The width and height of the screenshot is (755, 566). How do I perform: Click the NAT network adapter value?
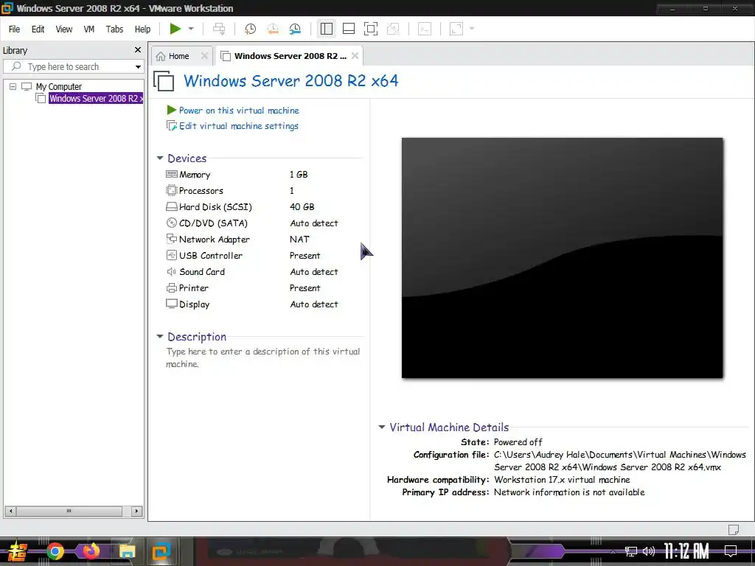coord(299,240)
